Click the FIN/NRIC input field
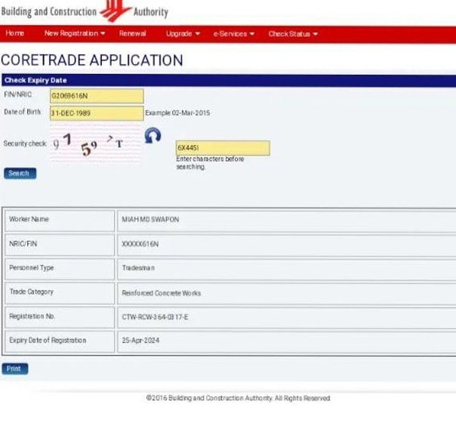The height and width of the screenshot is (422, 456). [97, 96]
